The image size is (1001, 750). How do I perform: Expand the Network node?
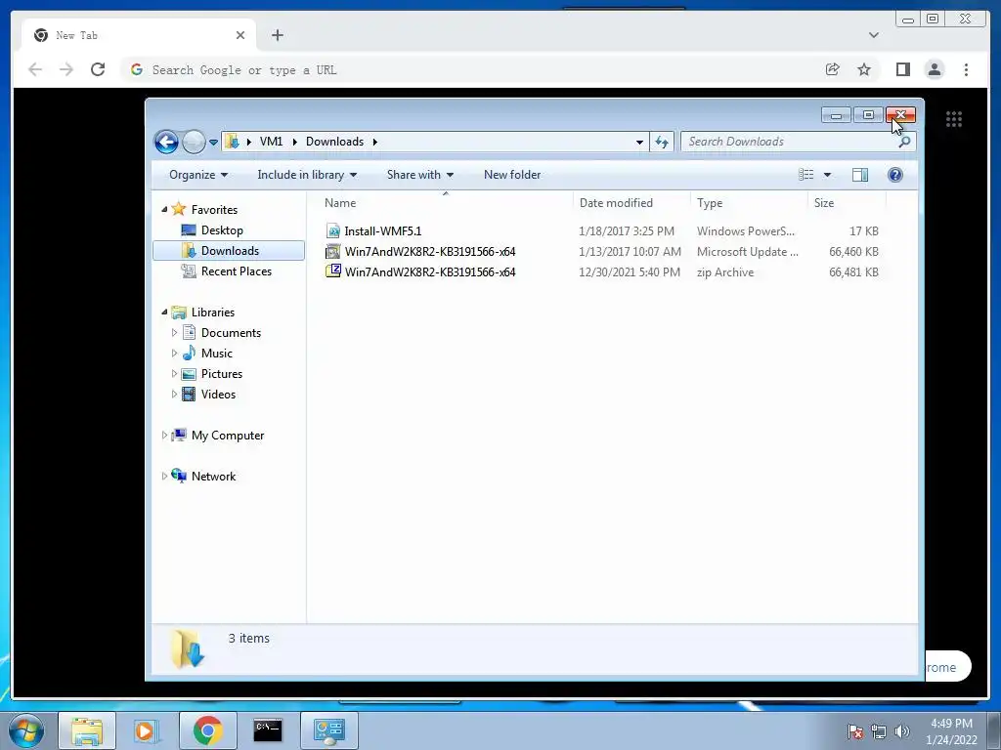(164, 476)
